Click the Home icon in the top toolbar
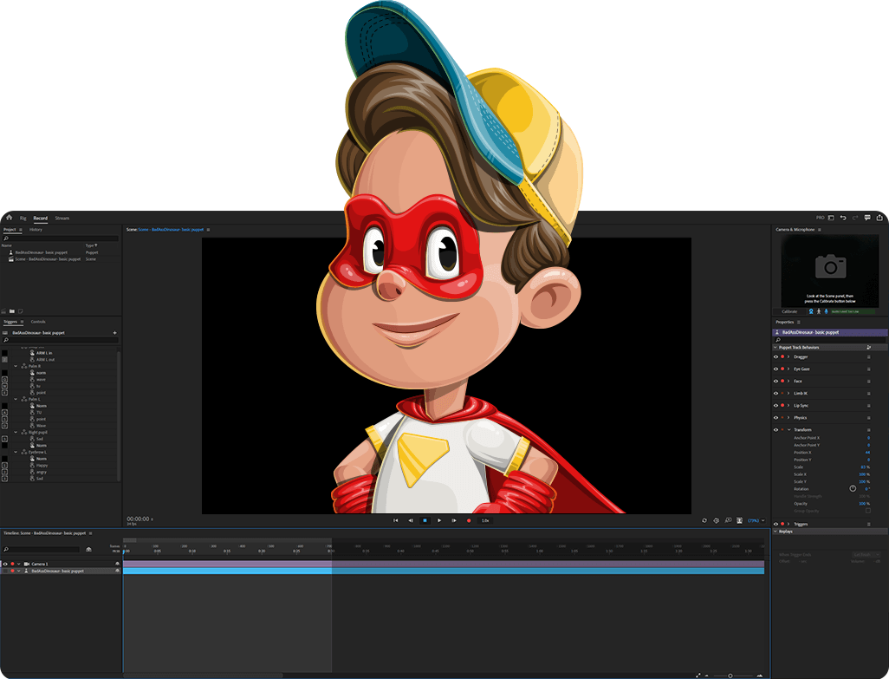 (10, 218)
